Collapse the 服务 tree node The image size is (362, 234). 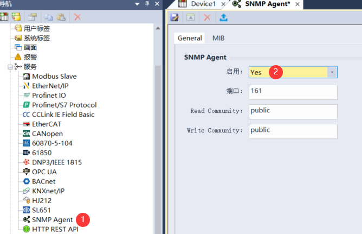pyautogui.click(x=10, y=67)
